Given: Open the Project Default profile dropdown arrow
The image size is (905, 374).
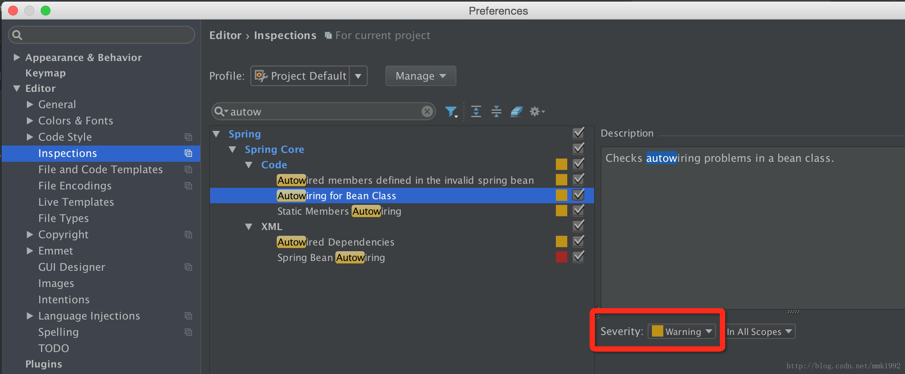Looking at the screenshot, I should coord(358,76).
